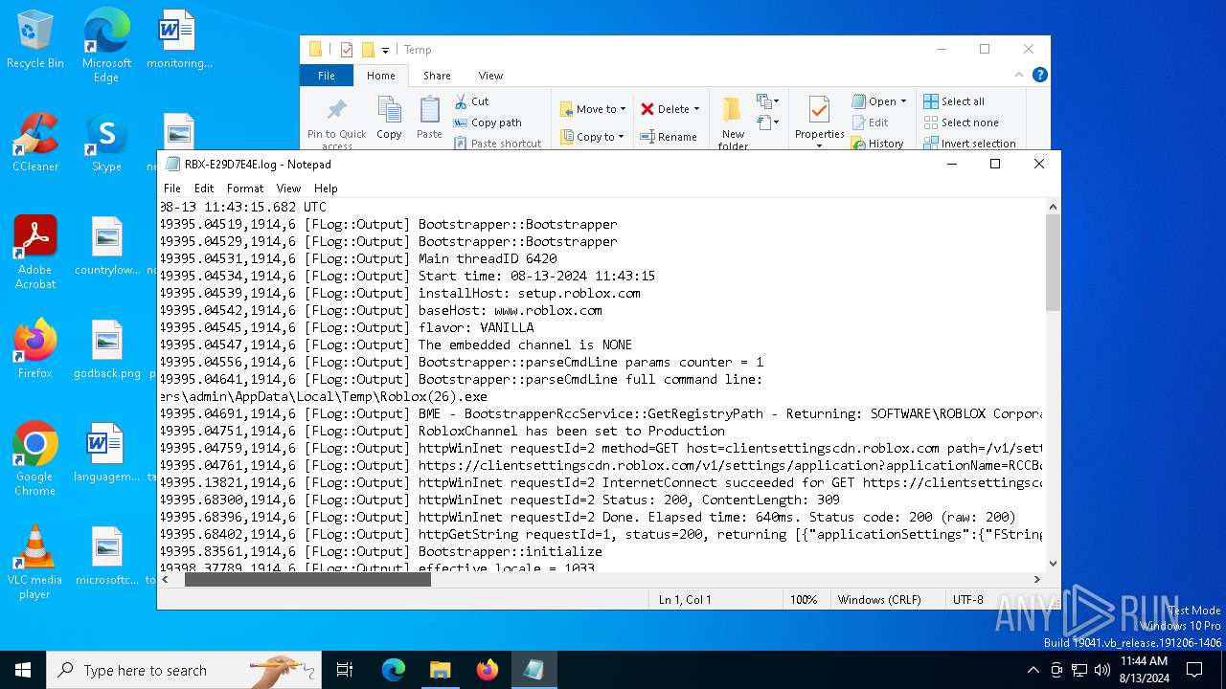Click Notepad taskbar button
Image resolution: width=1226 pixels, height=689 pixels.
pos(534,670)
